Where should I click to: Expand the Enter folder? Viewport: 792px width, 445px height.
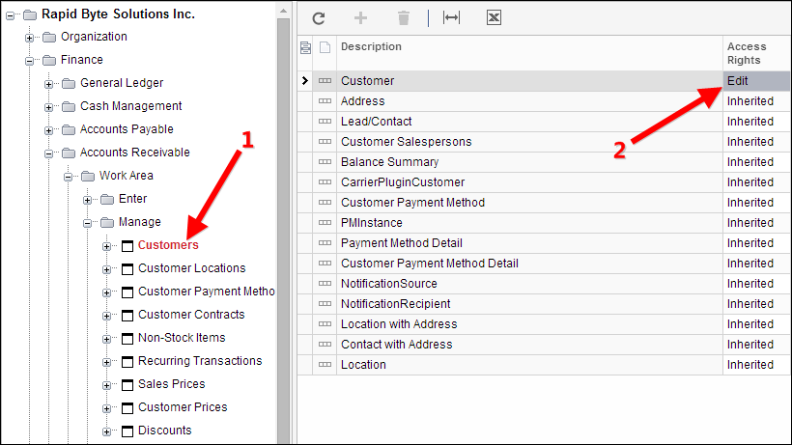[87, 201]
